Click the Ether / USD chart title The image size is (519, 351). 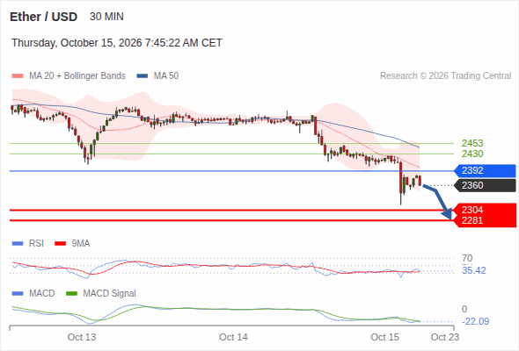pos(43,17)
